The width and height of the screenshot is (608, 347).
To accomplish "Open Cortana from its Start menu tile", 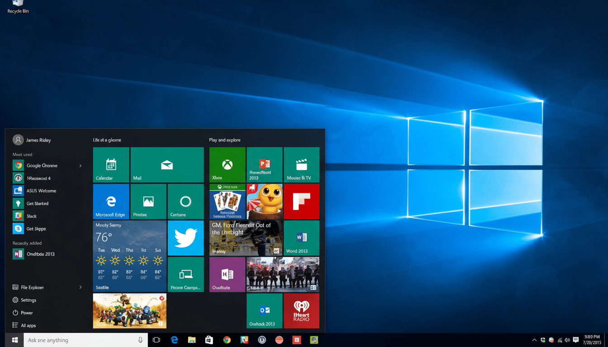I will (185, 201).
